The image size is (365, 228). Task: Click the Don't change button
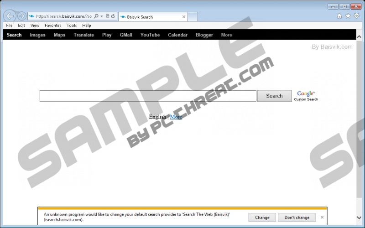[297, 218]
